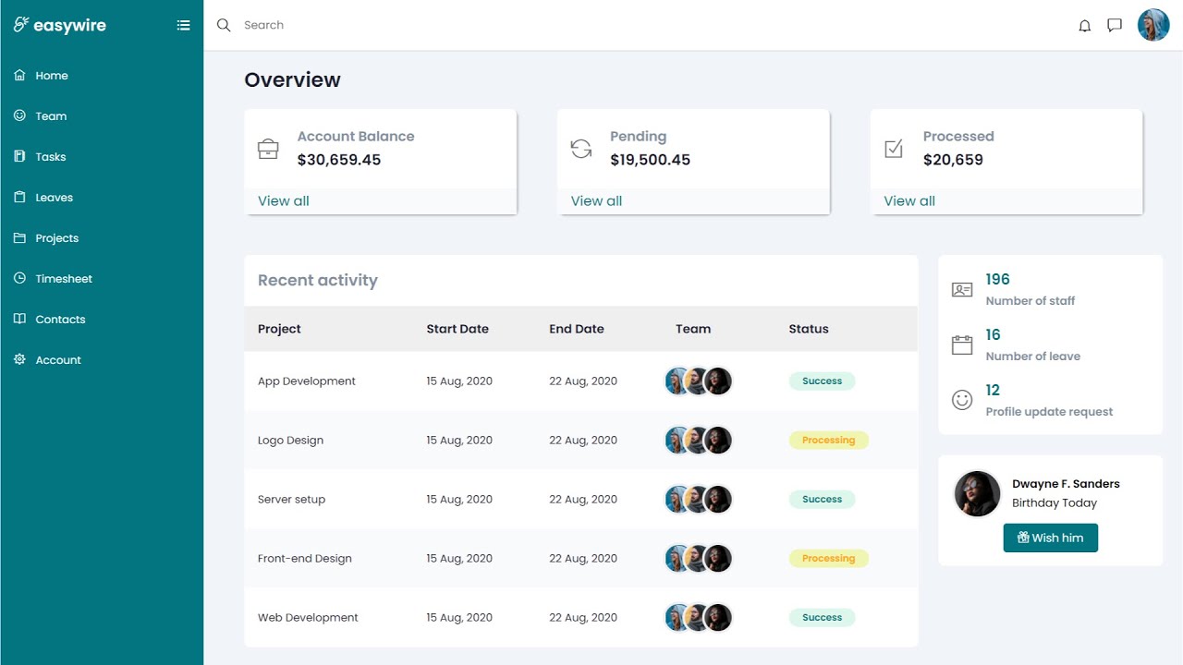This screenshot has height=665, width=1183.
Task: Open the chat messages icon
Action: (1115, 26)
